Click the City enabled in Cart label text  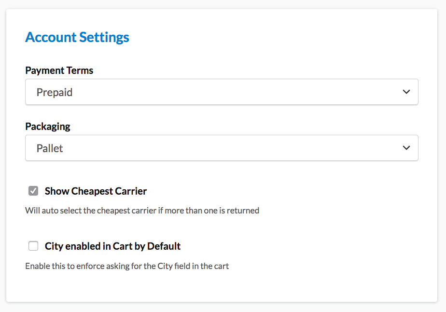pyautogui.click(x=112, y=246)
